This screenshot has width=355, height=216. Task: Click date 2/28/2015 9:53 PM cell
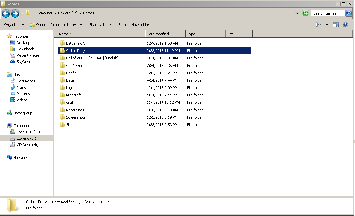[x=162, y=125]
